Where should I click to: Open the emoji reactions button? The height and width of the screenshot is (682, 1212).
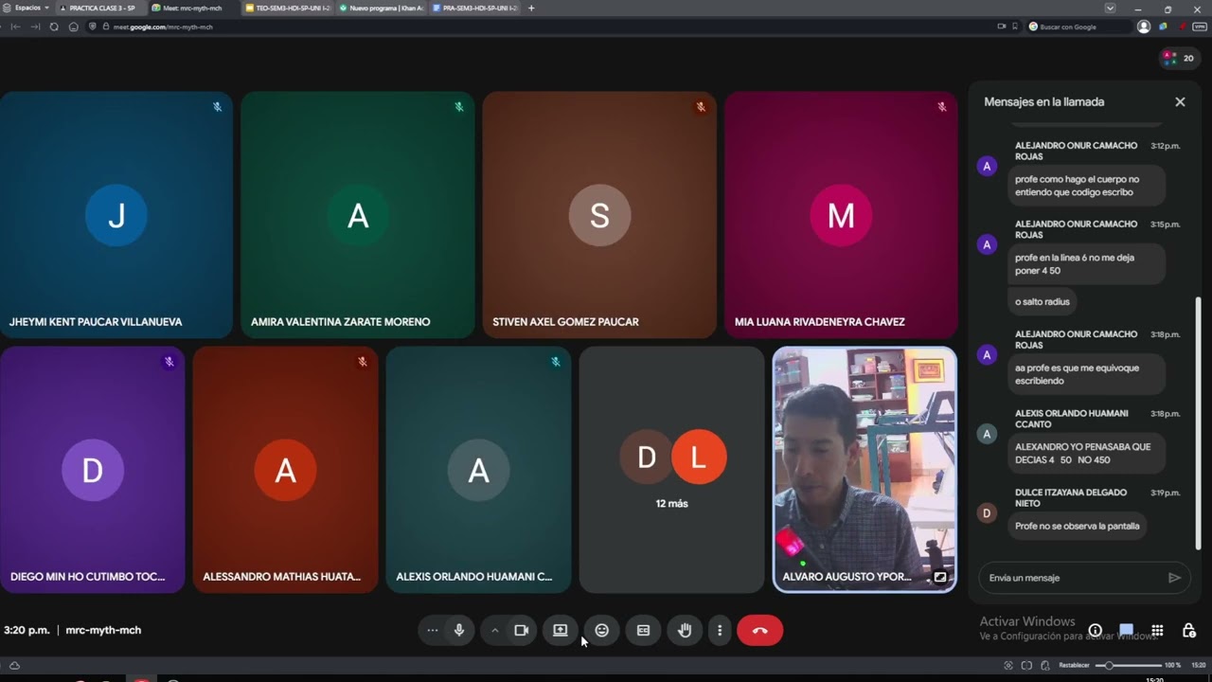tap(601, 630)
